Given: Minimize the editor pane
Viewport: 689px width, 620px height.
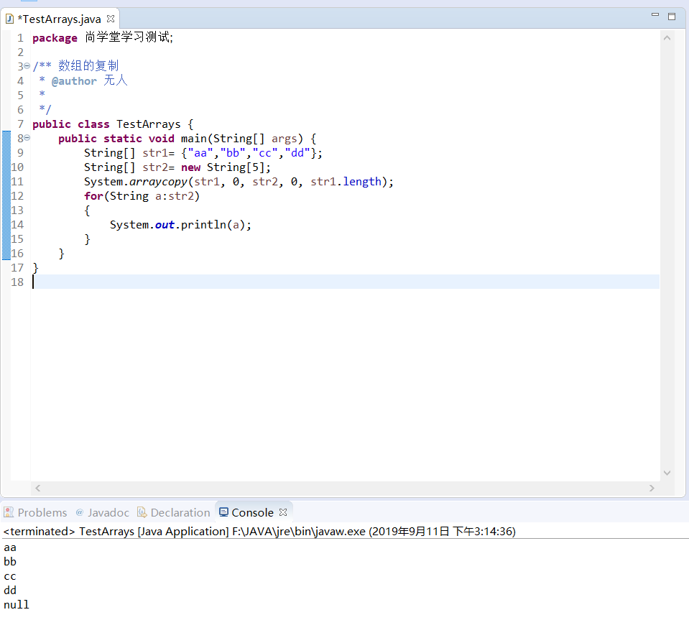Looking at the screenshot, I should tap(655, 15).
